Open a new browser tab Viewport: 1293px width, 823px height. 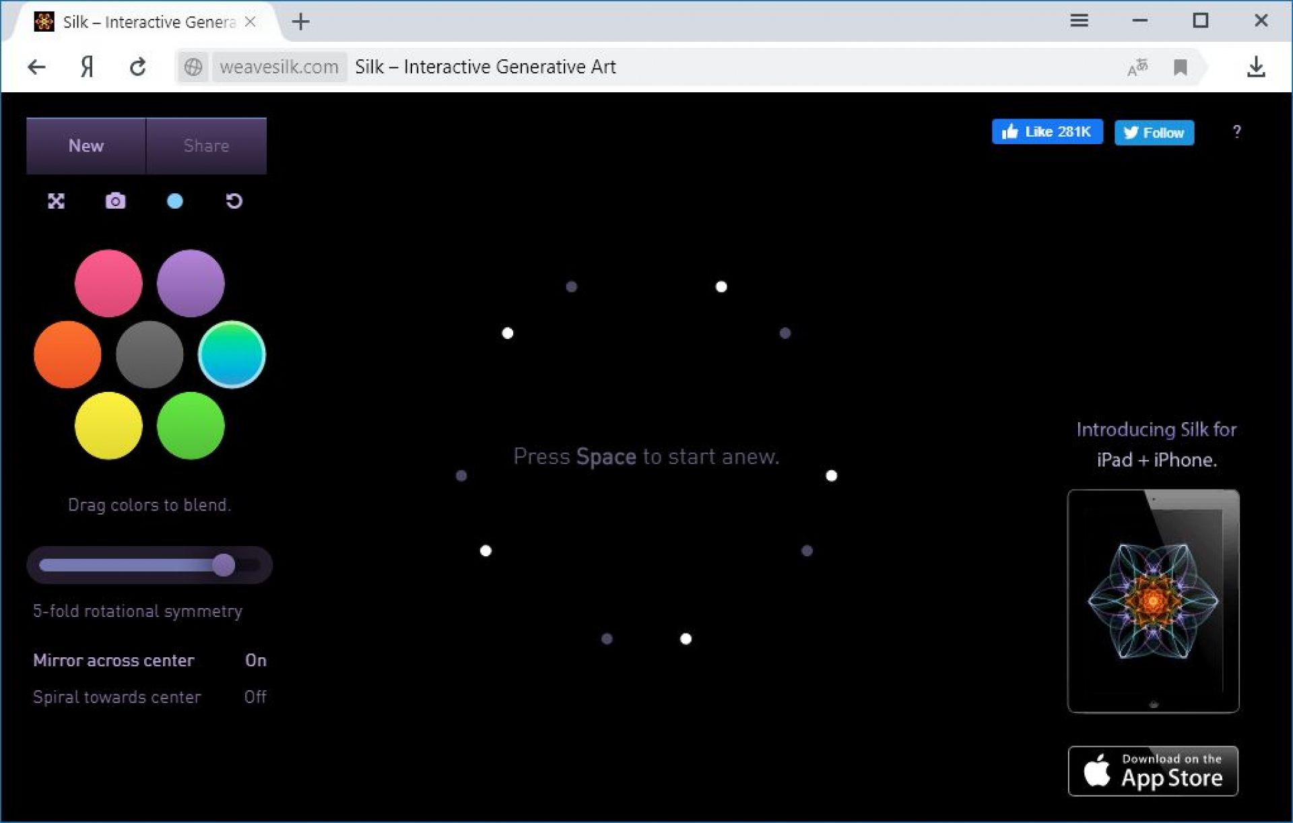click(x=300, y=22)
